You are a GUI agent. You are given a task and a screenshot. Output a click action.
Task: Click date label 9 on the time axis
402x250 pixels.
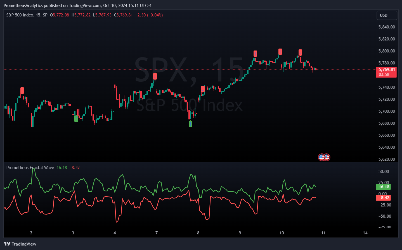pos(240,233)
